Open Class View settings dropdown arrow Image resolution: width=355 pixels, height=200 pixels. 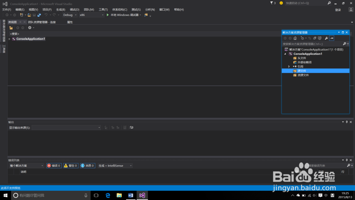pos(33,28)
